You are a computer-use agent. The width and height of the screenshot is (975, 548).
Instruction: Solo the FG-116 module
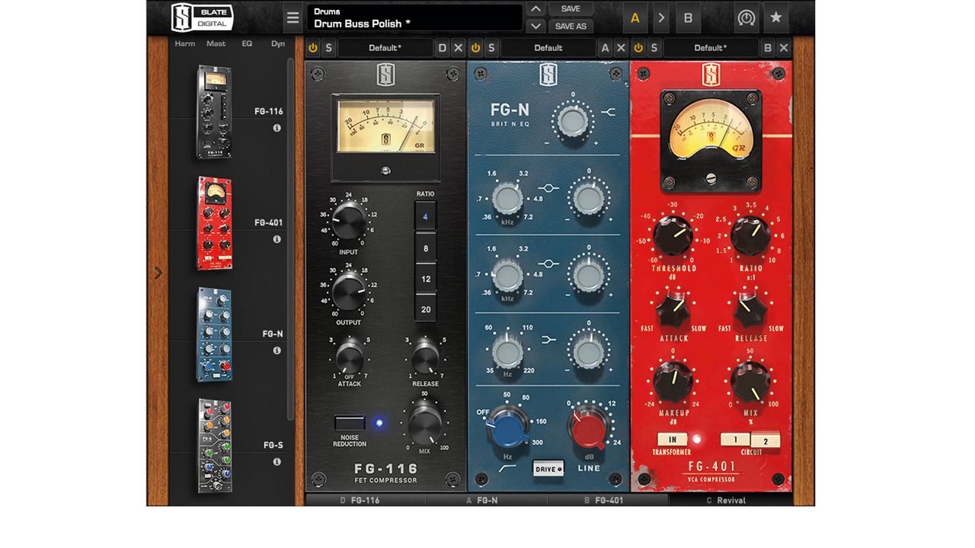click(328, 48)
